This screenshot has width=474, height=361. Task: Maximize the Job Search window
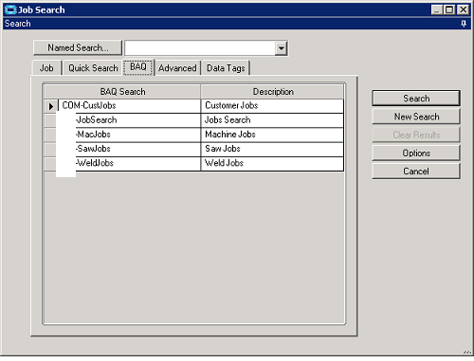coord(449,9)
